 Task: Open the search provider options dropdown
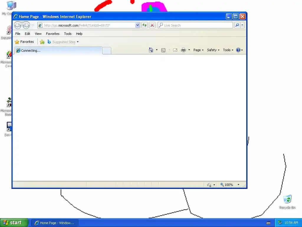click(x=242, y=25)
